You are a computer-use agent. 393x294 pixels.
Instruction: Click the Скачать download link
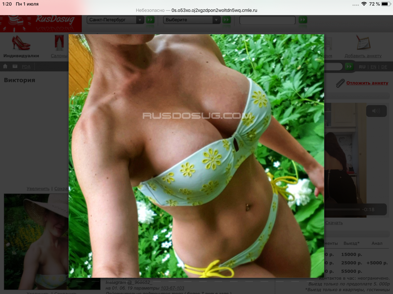334,222
